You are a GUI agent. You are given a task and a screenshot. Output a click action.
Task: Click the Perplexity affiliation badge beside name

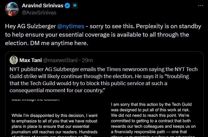75,6
